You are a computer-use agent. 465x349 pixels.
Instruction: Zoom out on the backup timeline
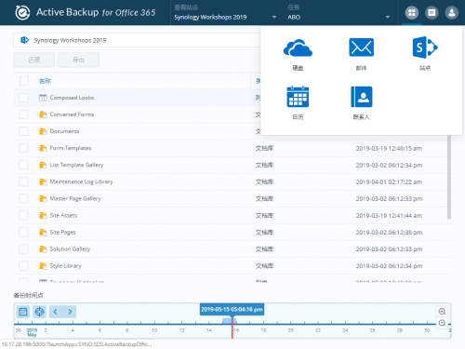pos(442,323)
